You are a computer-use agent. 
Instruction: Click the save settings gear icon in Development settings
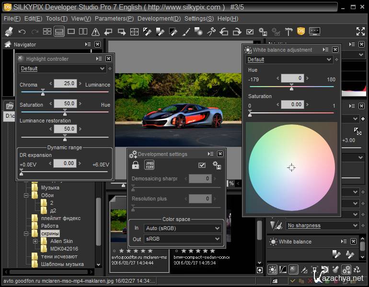click(217, 165)
